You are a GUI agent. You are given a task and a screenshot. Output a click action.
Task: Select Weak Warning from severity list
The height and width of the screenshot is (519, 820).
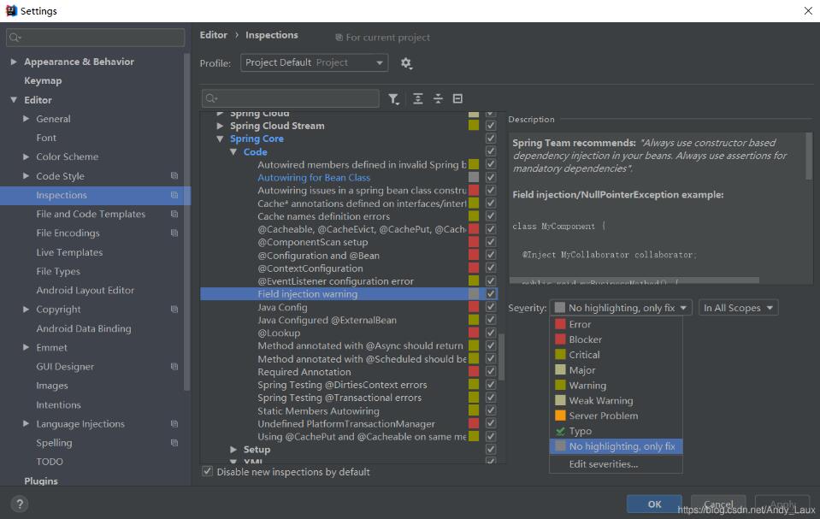[600, 400]
